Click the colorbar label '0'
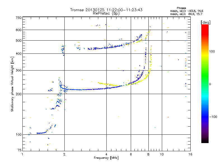This screenshot has width=224, height=168. click(x=210, y=84)
